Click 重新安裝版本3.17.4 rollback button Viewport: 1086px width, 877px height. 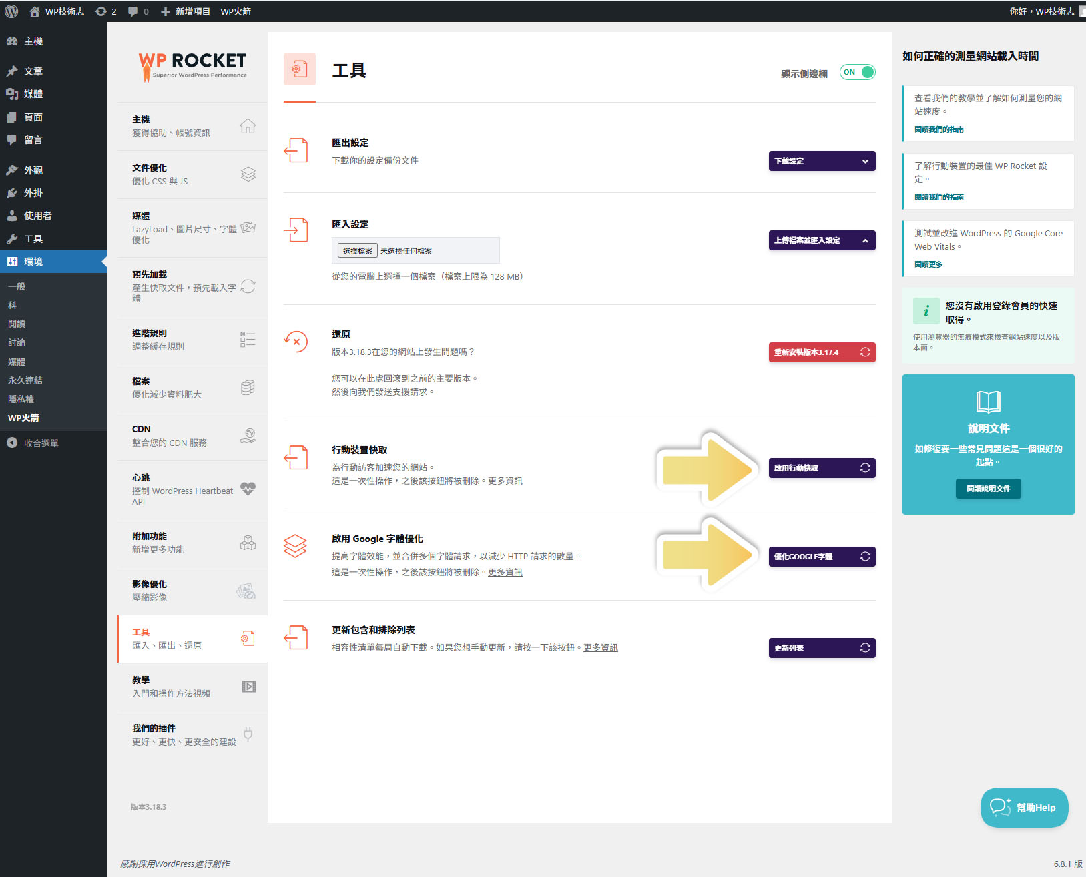coord(822,352)
